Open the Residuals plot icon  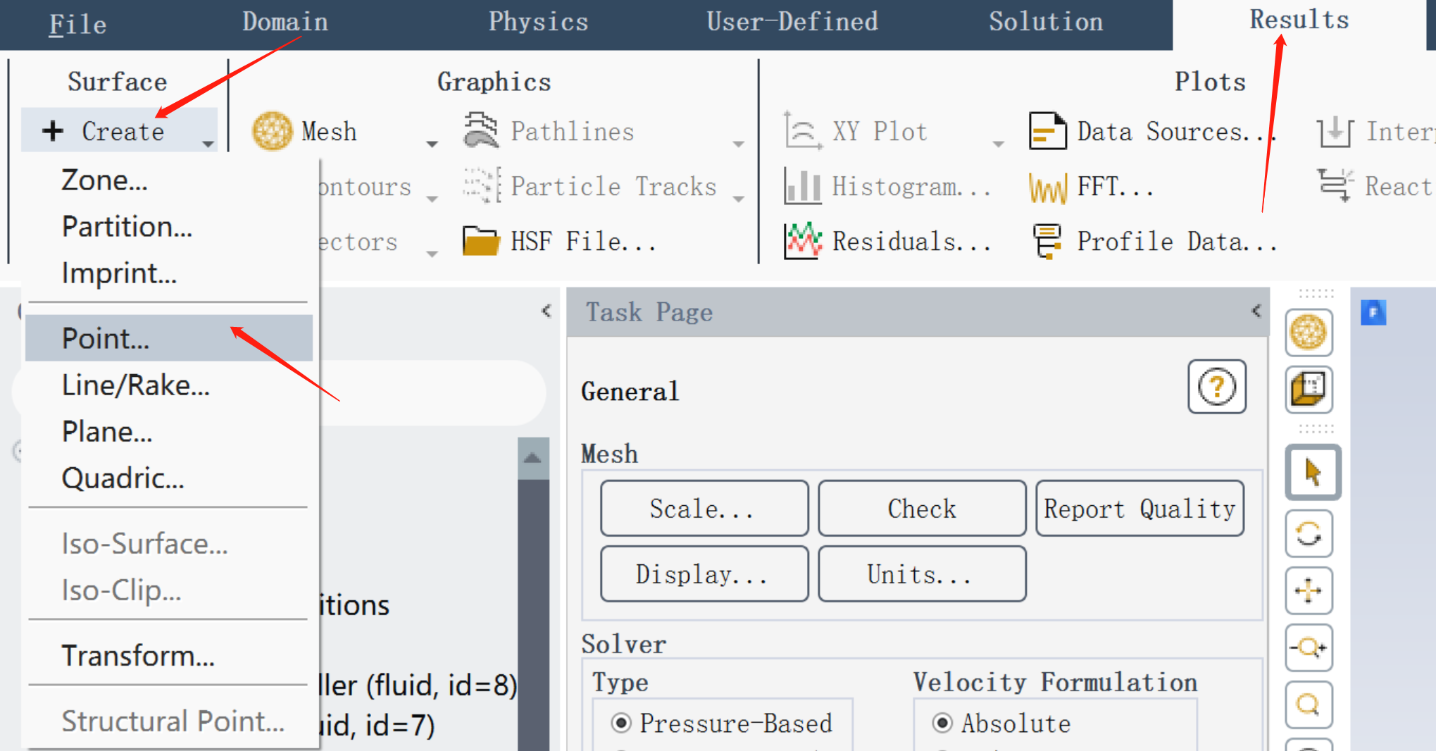(802, 242)
